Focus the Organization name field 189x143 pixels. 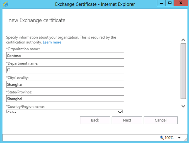click(65, 55)
